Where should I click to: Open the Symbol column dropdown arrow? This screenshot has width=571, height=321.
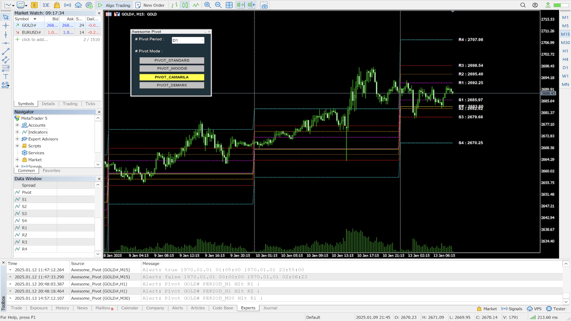pyautogui.click(x=35, y=19)
